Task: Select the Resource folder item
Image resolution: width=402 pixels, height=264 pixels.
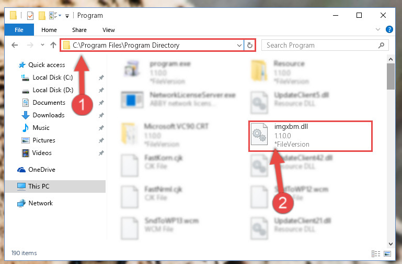Action: tap(281, 72)
